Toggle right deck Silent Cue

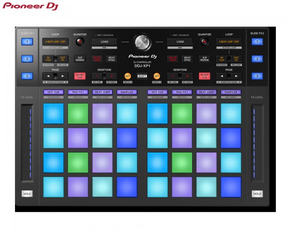click(x=204, y=76)
